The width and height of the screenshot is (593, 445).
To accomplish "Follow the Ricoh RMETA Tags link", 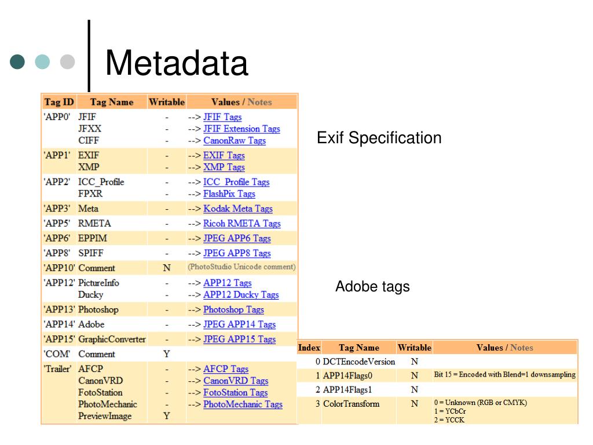I will 242,223.
